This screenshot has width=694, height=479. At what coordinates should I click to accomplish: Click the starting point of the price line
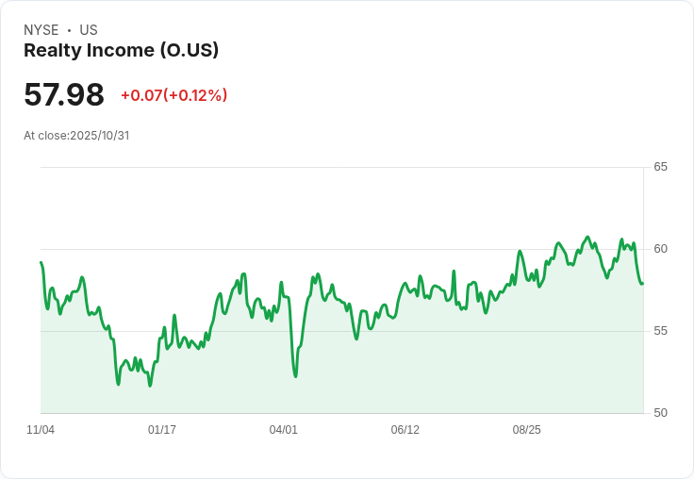(41, 262)
